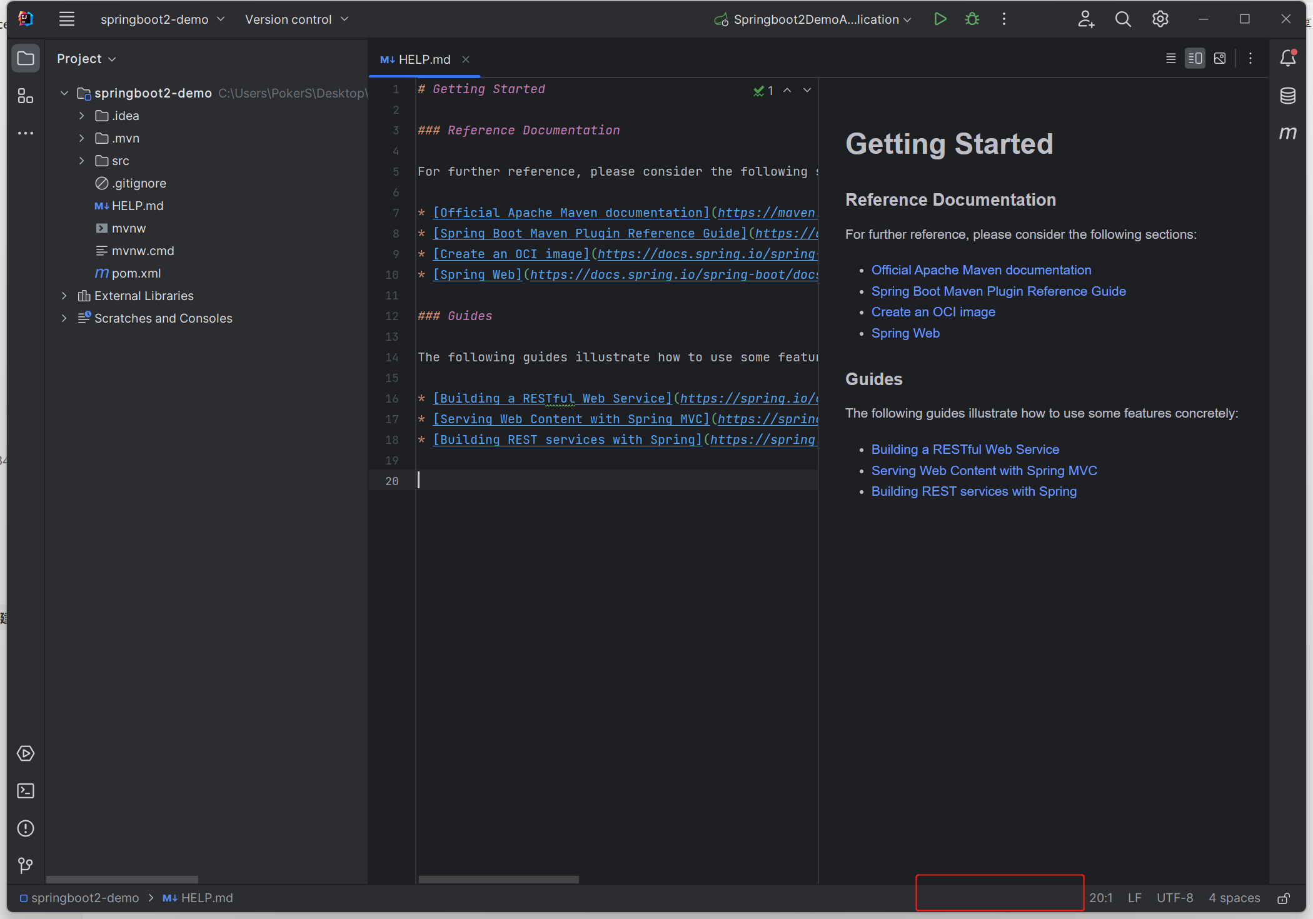Open the Version control dropdown
The height and width of the screenshot is (919, 1313).
tap(297, 19)
